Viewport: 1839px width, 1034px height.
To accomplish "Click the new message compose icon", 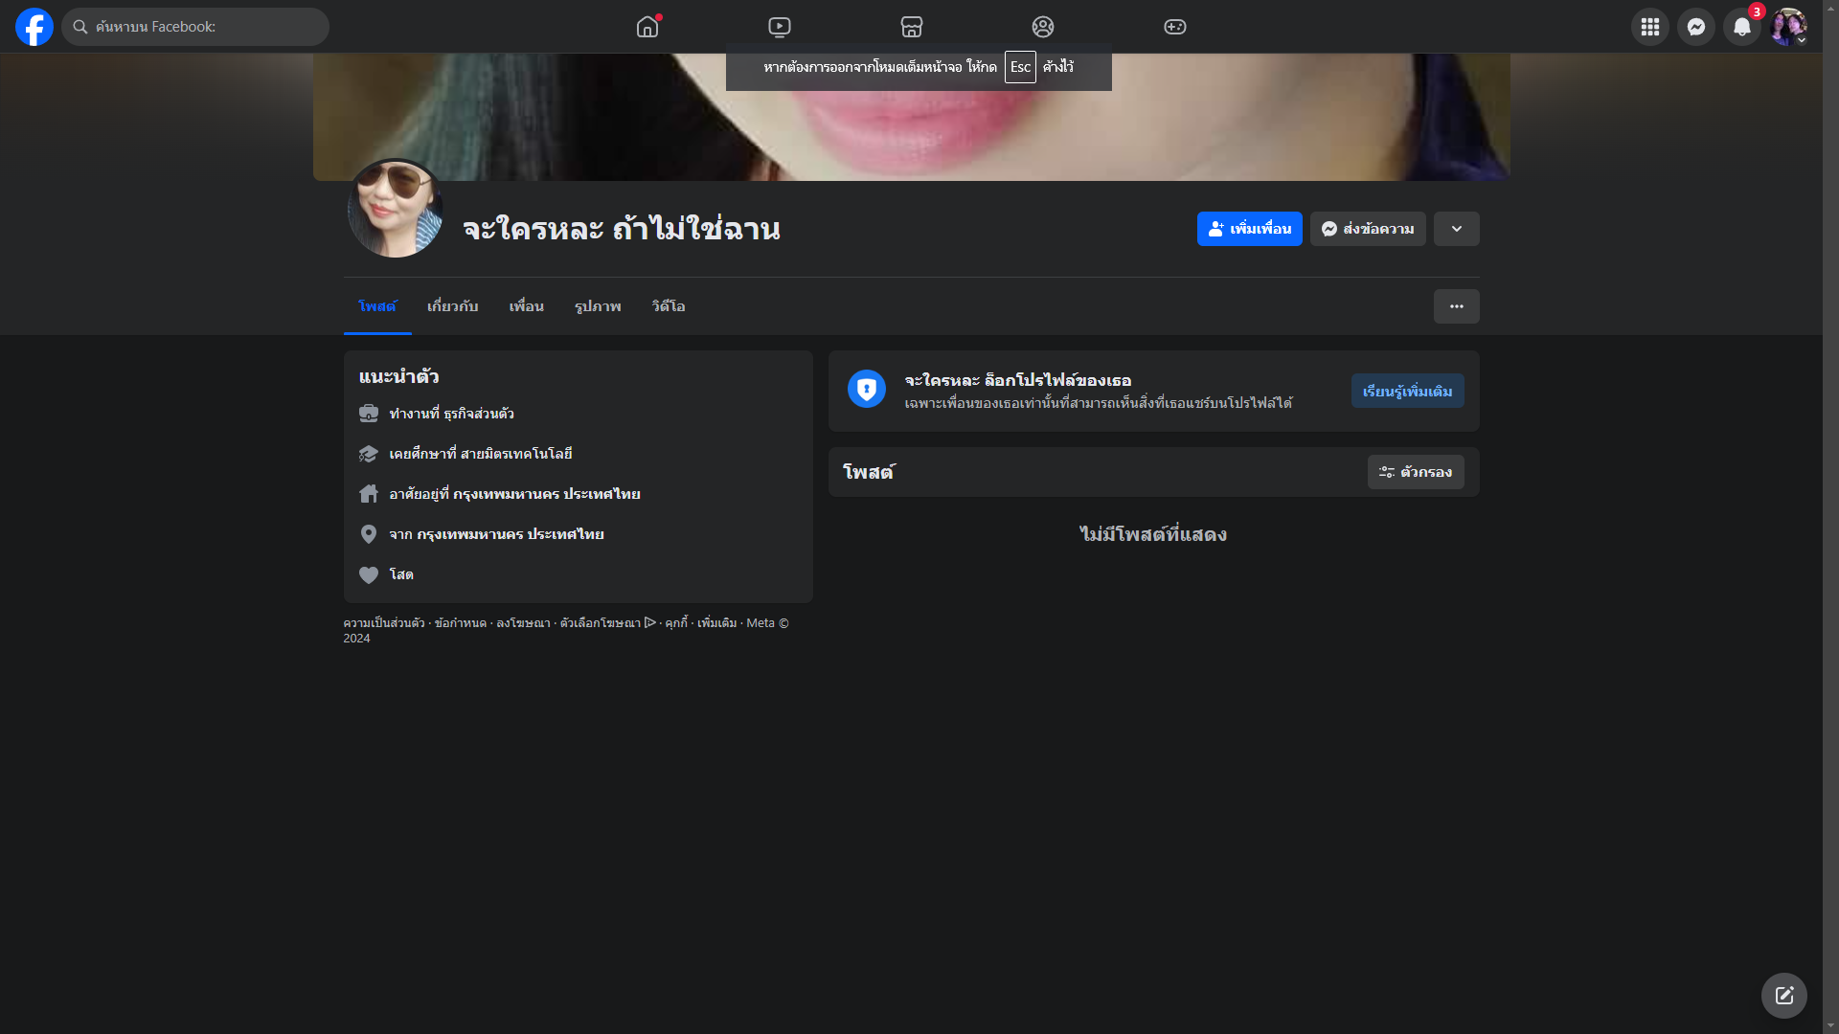I will [x=1783, y=996].
